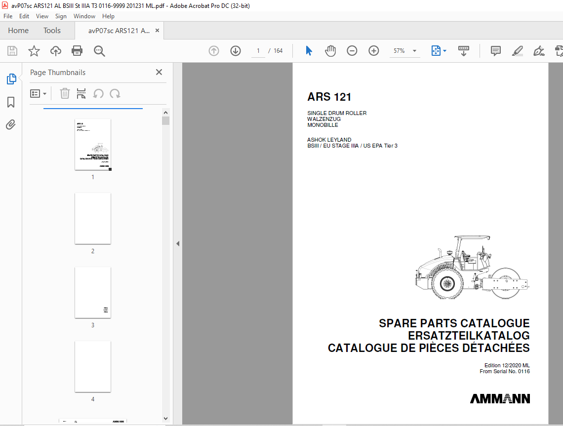
Task: Upload file to cloud icon
Action: (x=56, y=51)
